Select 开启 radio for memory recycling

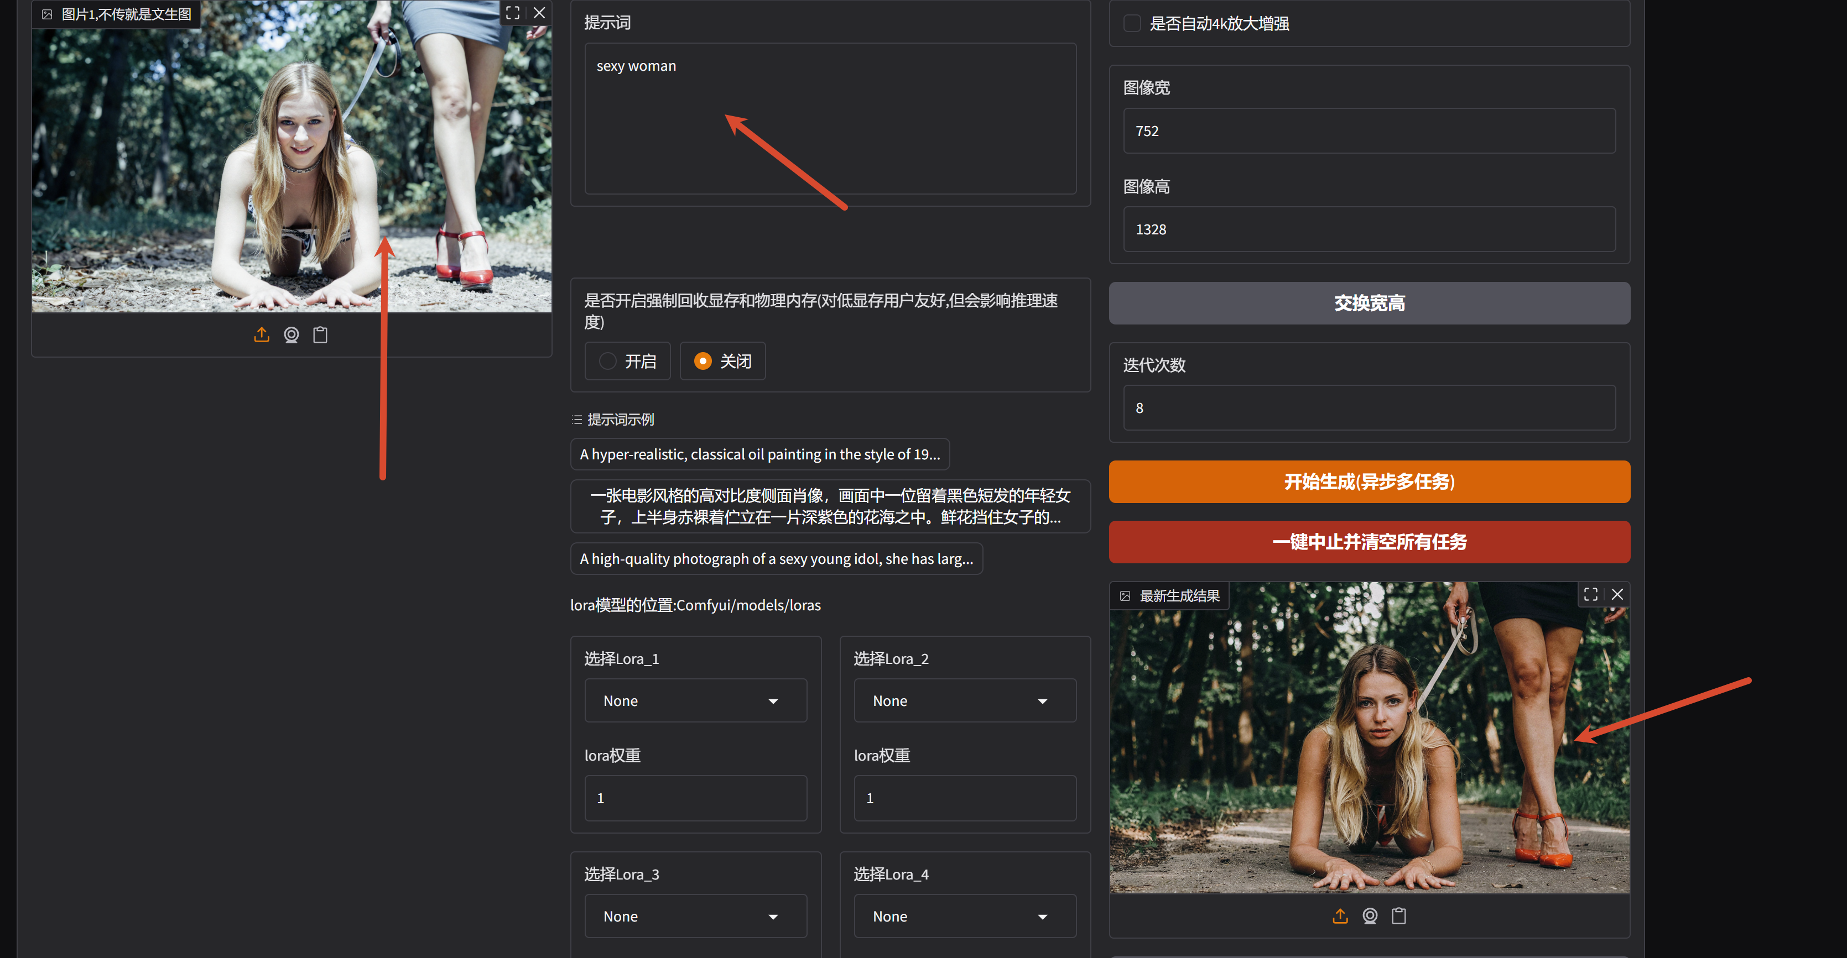tap(627, 361)
